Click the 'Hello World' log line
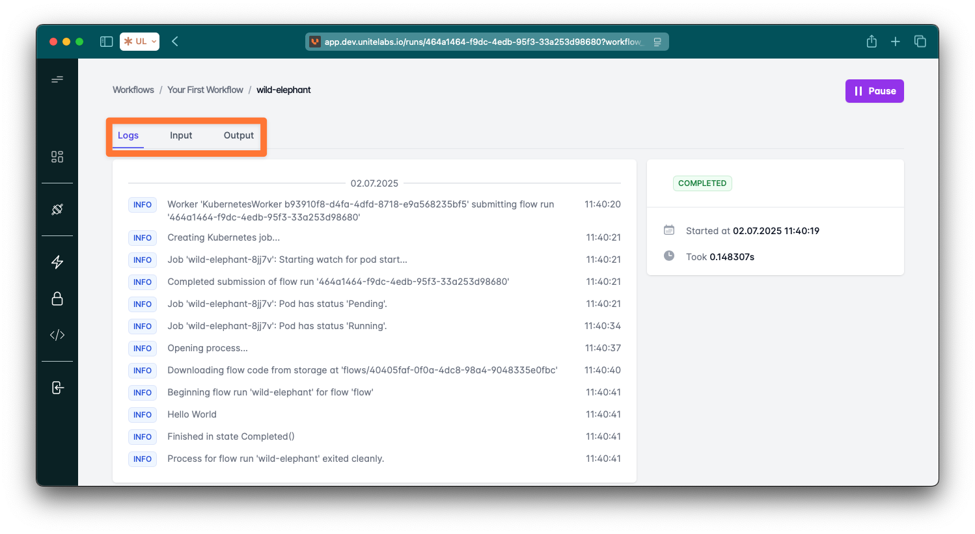Image resolution: width=975 pixels, height=534 pixels. tap(192, 414)
